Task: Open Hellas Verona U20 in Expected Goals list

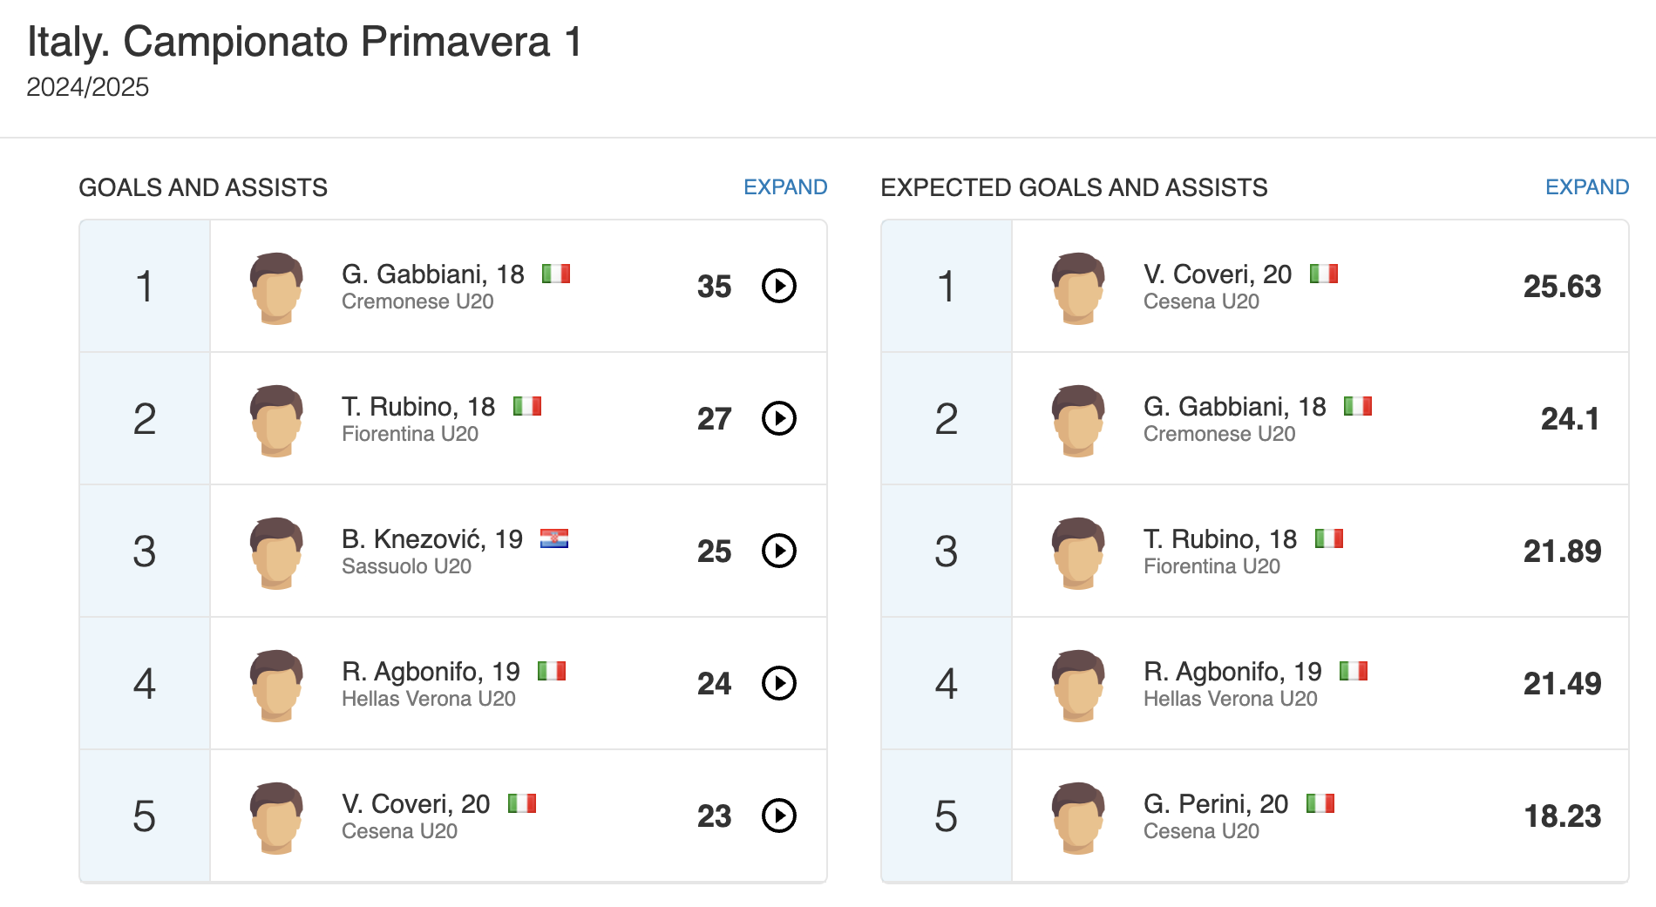Action: pyautogui.click(x=1230, y=699)
